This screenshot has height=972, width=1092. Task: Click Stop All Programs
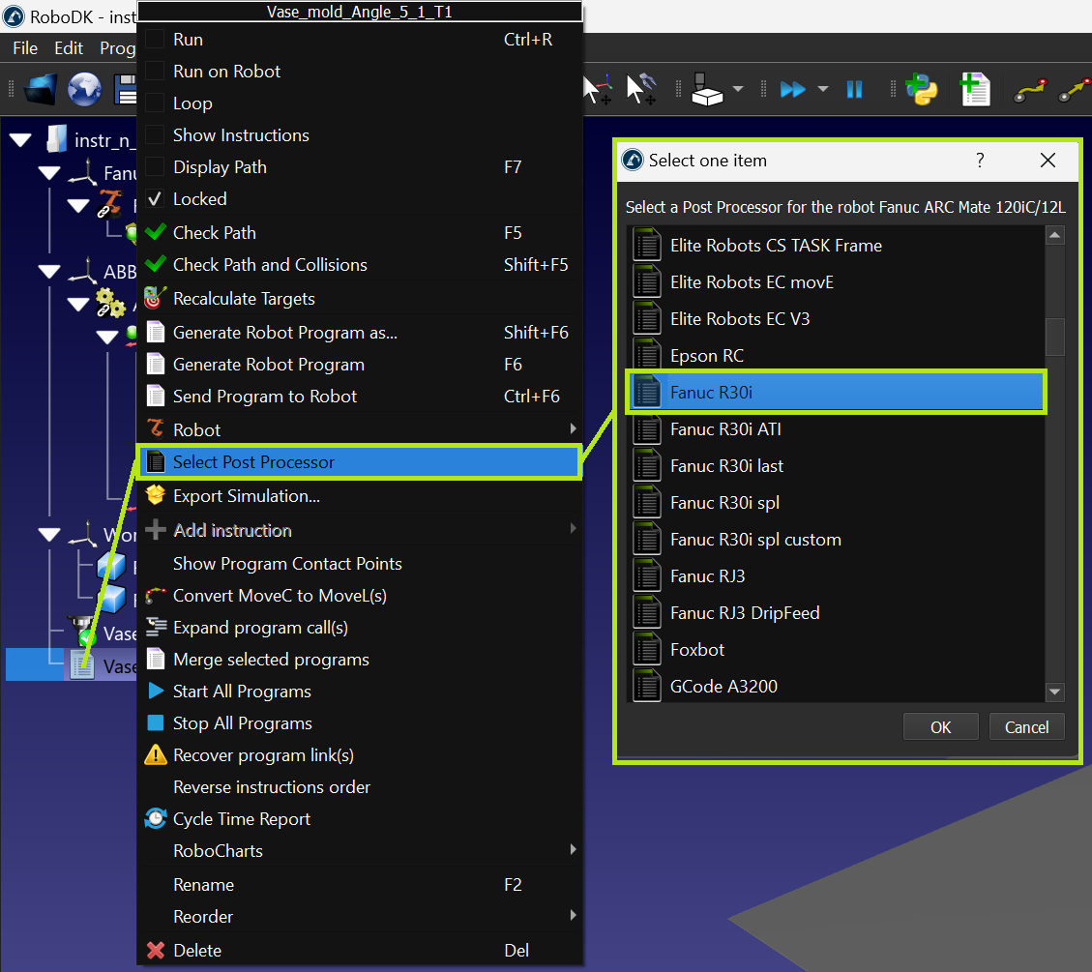pyautogui.click(x=360, y=724)
